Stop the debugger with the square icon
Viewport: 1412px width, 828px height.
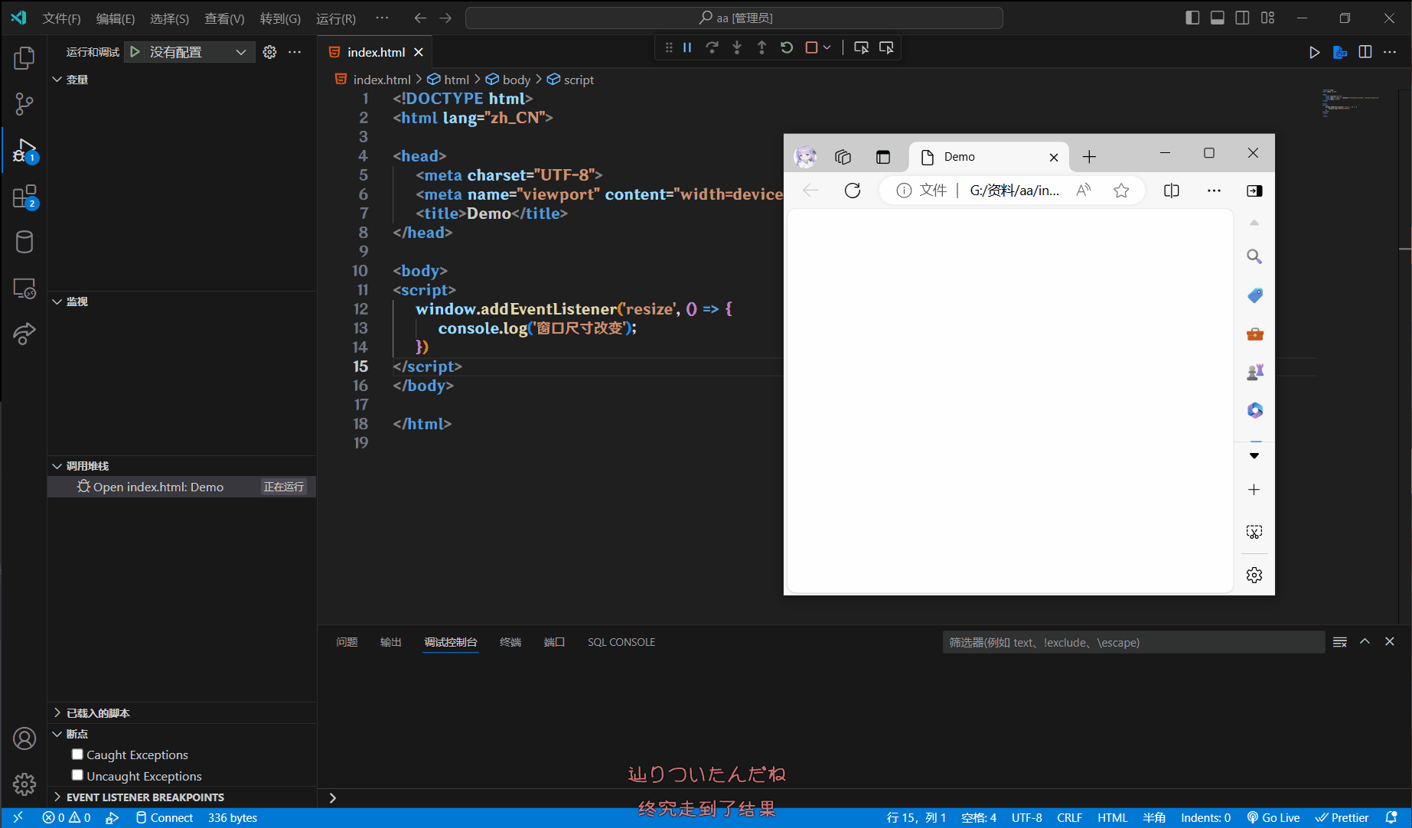click(811, 47)
